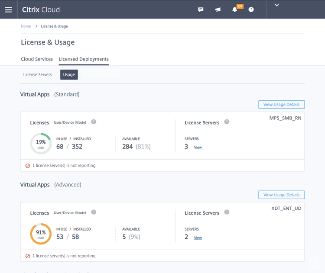Open Licenses help icon in Advanced card
325x273 pixels.
point(94,212)
